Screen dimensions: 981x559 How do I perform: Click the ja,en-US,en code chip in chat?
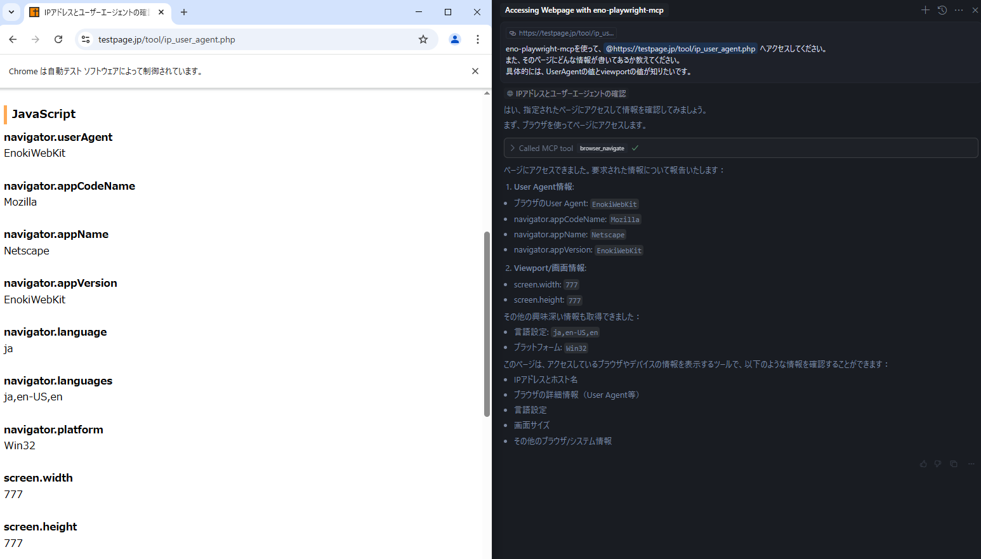tap(575, 332)
